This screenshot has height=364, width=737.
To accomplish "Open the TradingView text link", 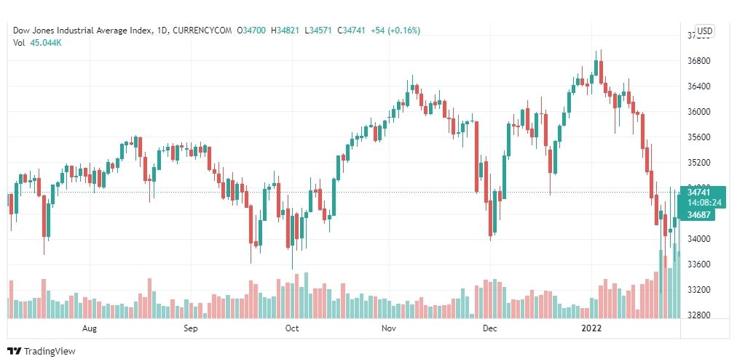I will [x=50, y=351].
